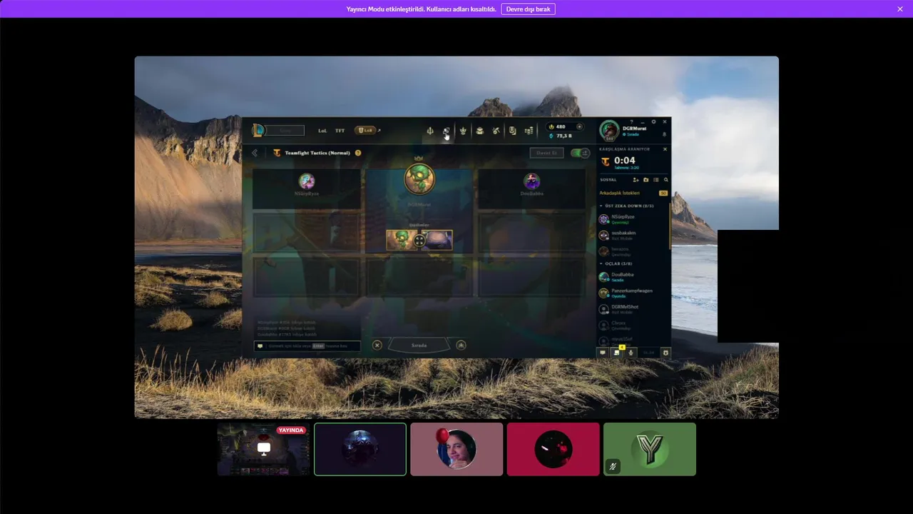
Task: Click the 0:04 queue timer
Action: (x=624, y=161)
